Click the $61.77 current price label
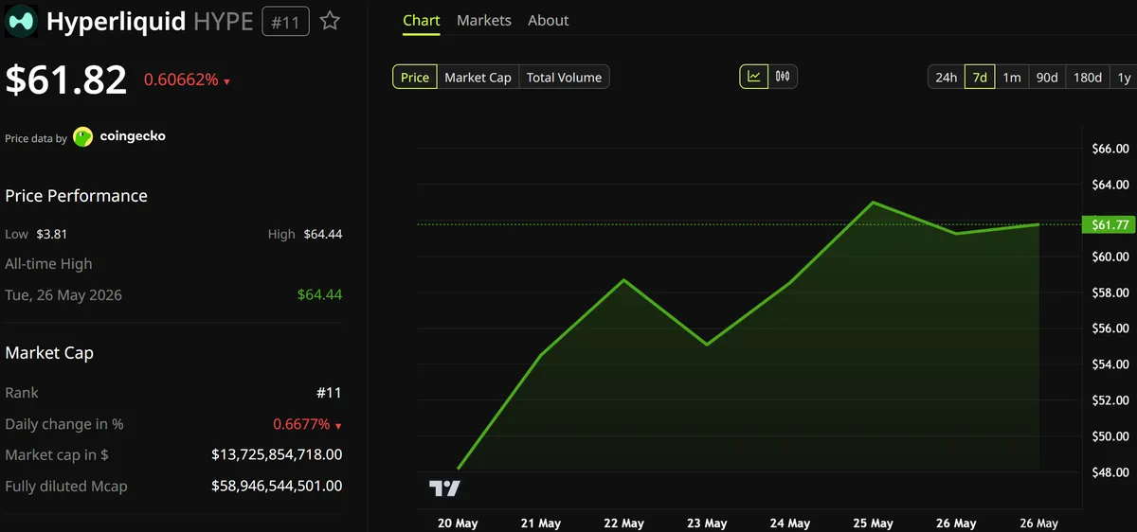Image resolution: width=1137 pixels, height=532 pixels. (1110, 224)
